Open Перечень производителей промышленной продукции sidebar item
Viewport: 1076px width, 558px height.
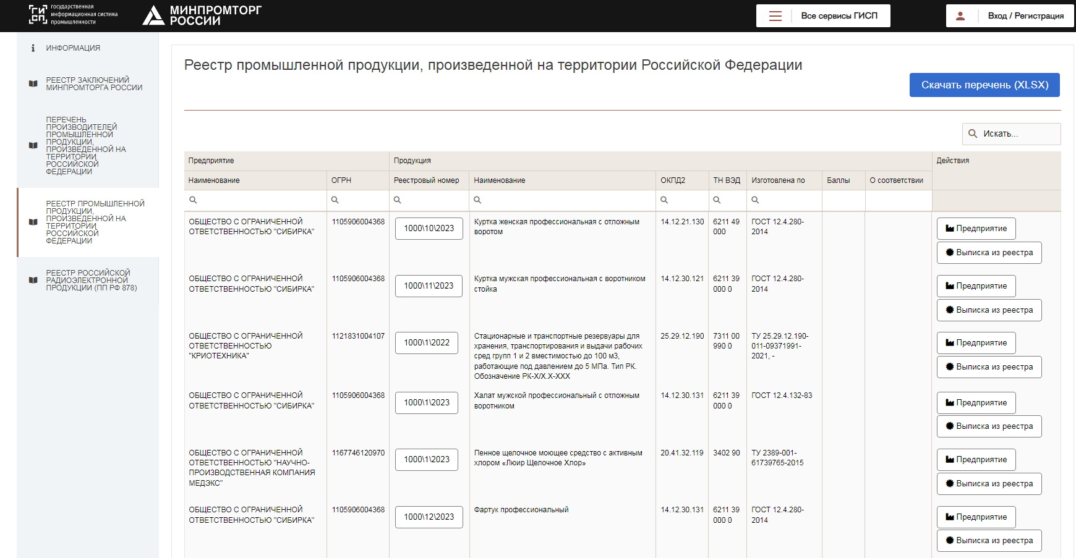(88, 146)
